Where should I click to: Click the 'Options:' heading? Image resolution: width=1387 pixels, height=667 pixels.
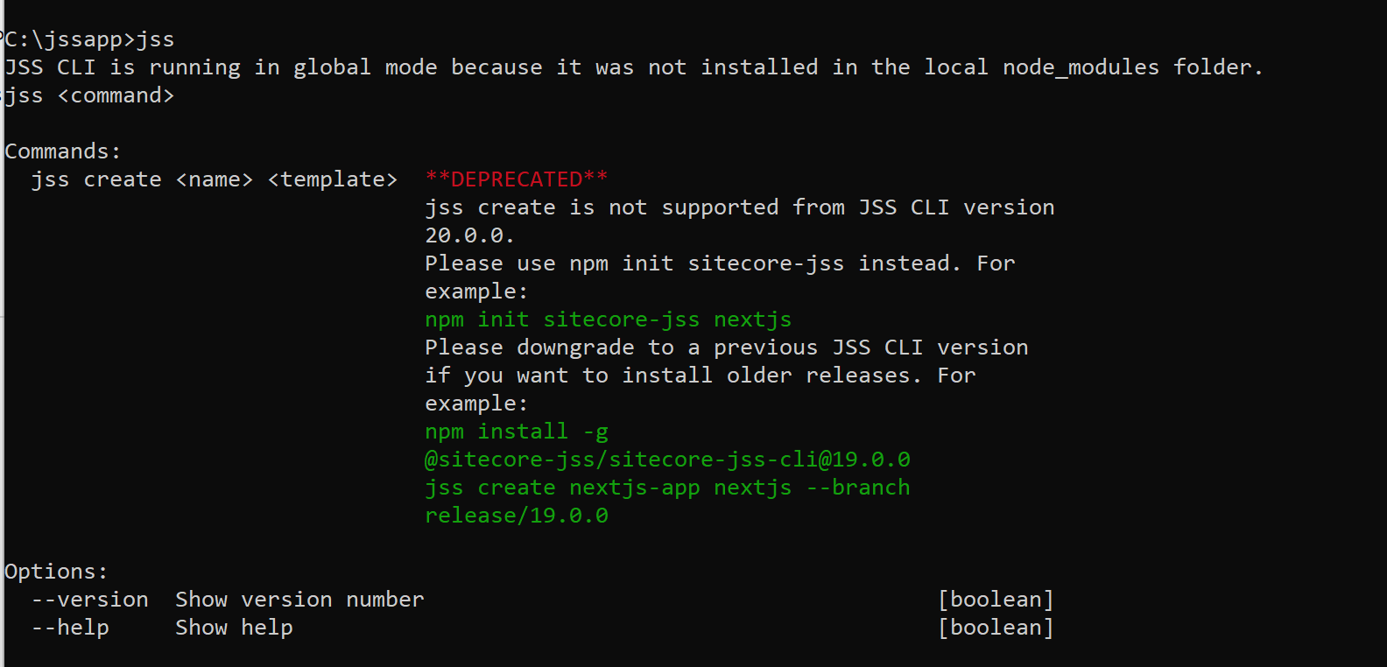coord(56,572)
